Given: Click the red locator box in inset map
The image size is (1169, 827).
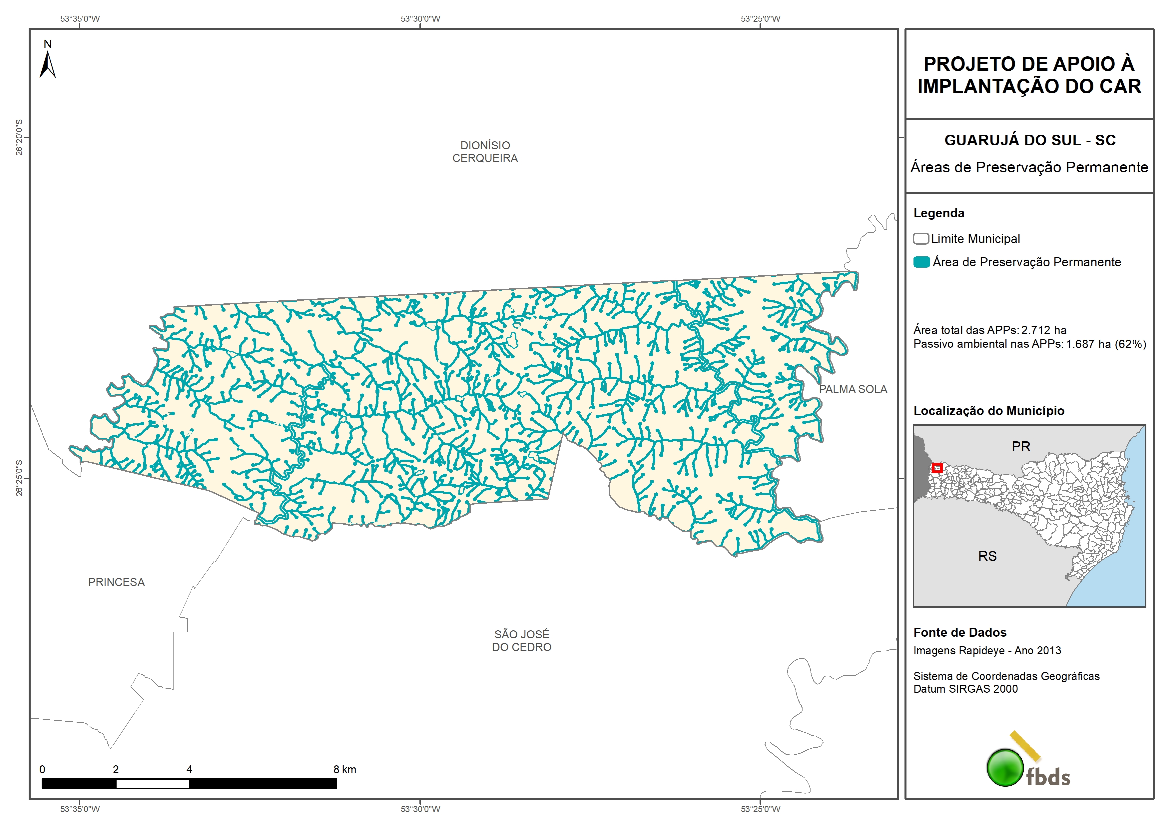Looking at the screenshot, I should tap(937, 468).
